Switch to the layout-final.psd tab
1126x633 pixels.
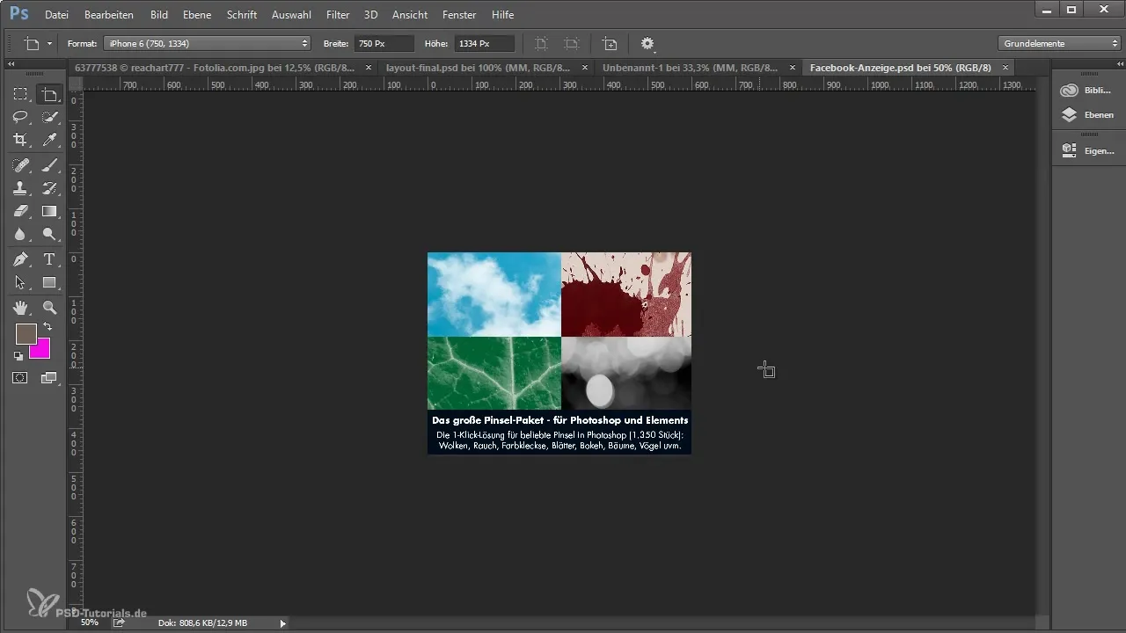(x=478, y=68)
